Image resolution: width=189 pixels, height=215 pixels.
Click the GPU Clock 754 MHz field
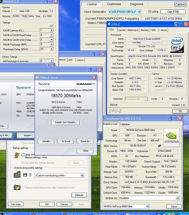point(126,187)
